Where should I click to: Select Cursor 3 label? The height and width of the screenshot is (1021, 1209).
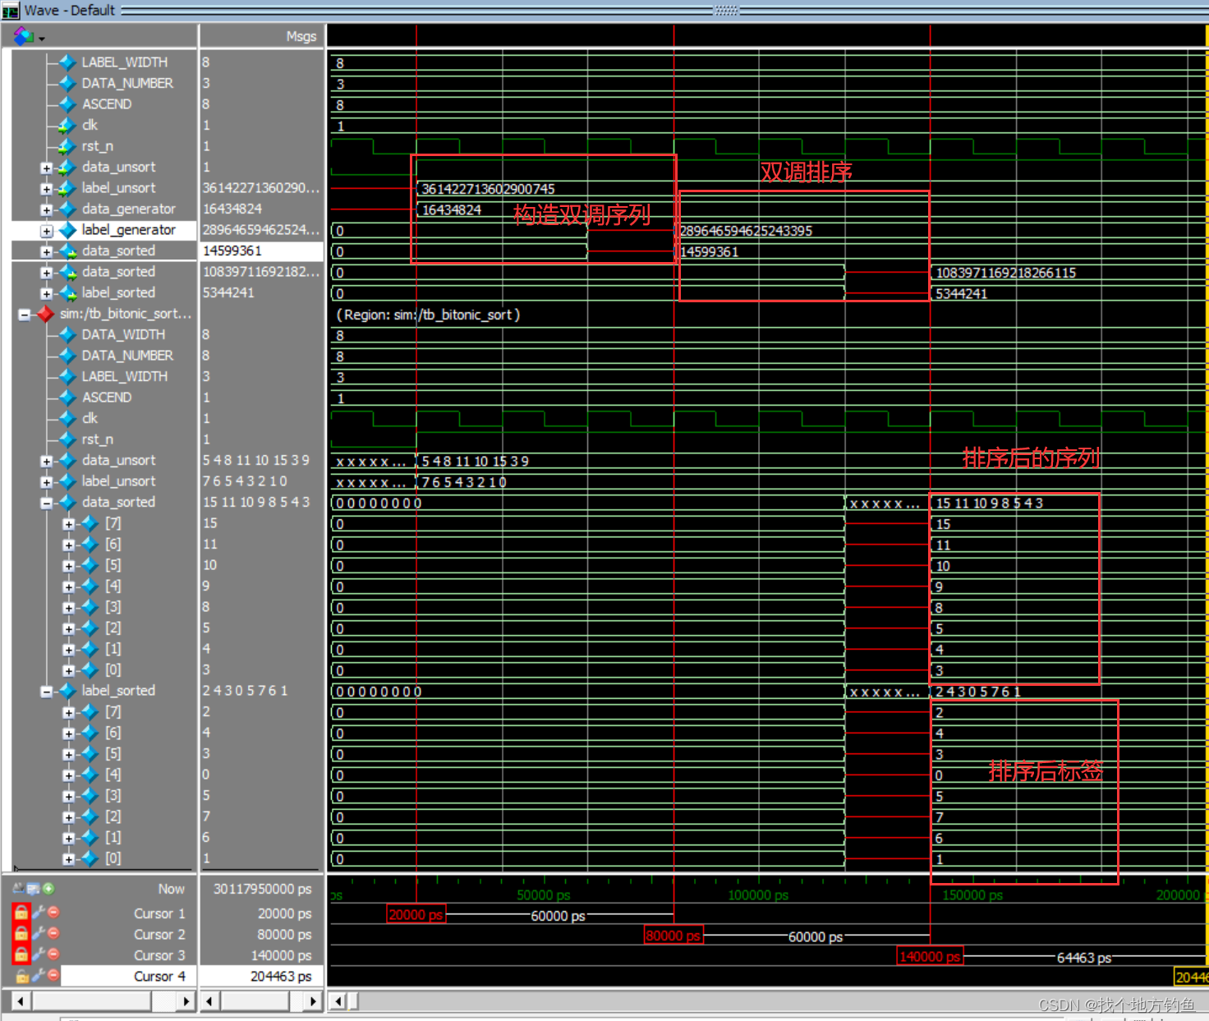(159, 955)
